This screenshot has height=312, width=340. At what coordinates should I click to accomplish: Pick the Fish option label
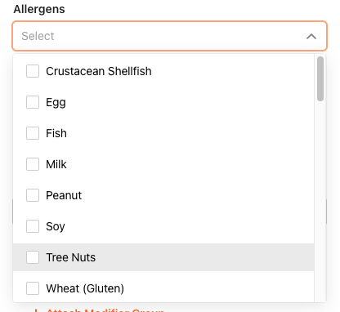click(x=56, y=133)
